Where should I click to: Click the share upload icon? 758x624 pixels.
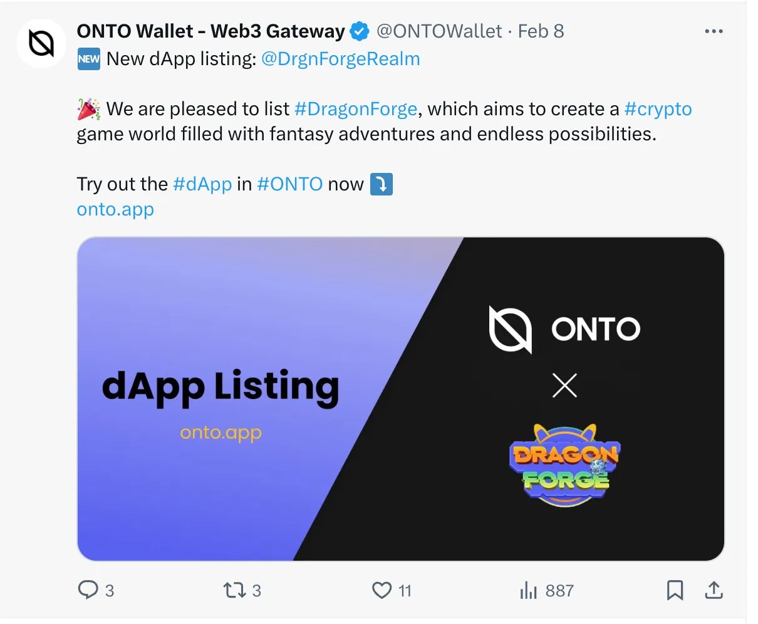click(x=714, y=590)
